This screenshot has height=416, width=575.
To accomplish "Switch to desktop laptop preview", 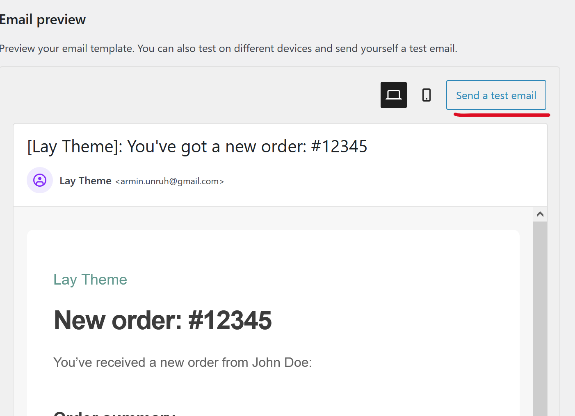I will coord(393,95).
